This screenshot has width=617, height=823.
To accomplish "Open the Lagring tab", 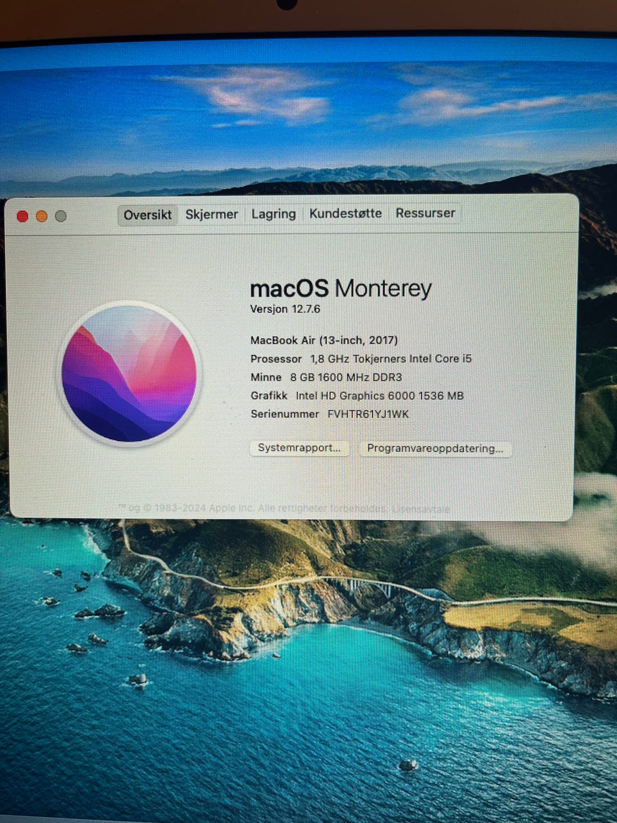I will [273, 213].
